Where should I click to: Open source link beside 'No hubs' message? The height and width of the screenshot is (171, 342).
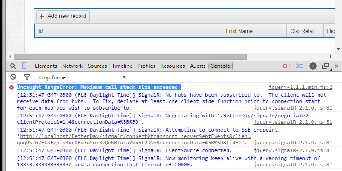(293, 108)
